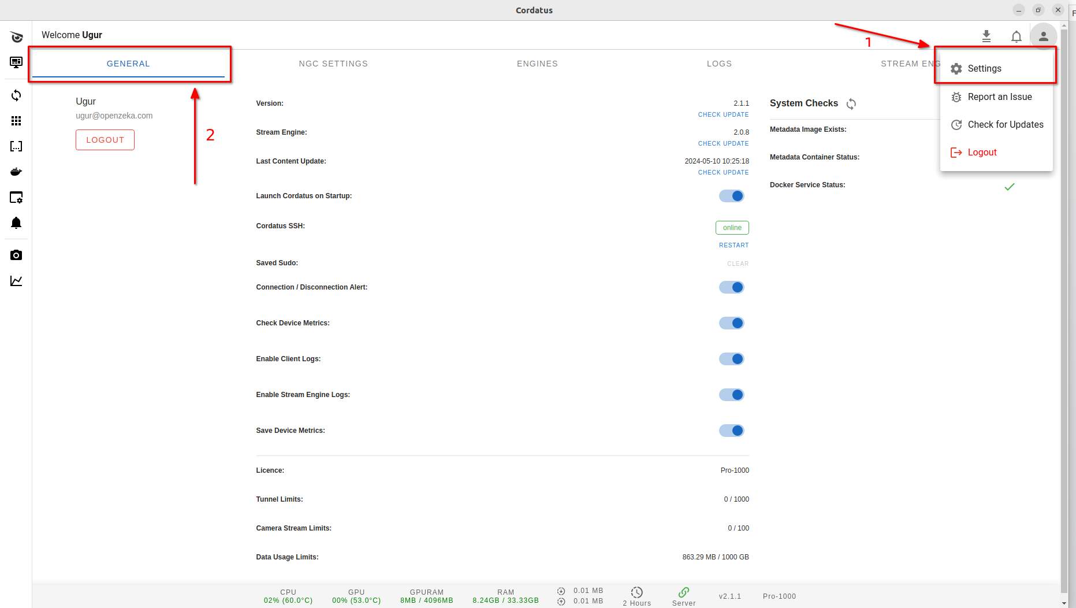Image resolution: width=1076 pixels, height=608 pixels.
Task: Toggle Connection / Disconnection Alert switch
Action: [x=732, y=287]
